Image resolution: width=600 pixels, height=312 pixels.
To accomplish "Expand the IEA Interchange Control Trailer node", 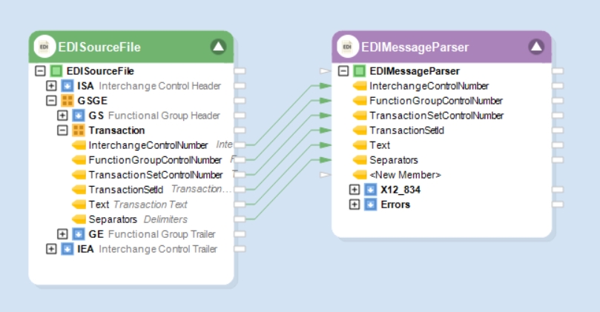I will tap(51, 249).
